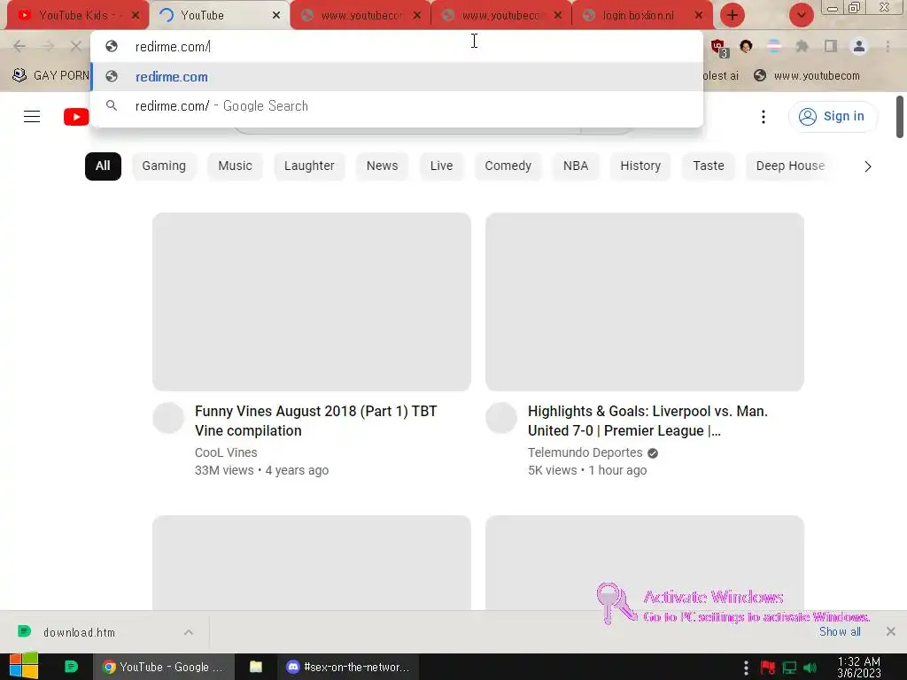The image size is (907, 680).
Task: Expand the download.htm options chevron
Action: click(189, 632)
